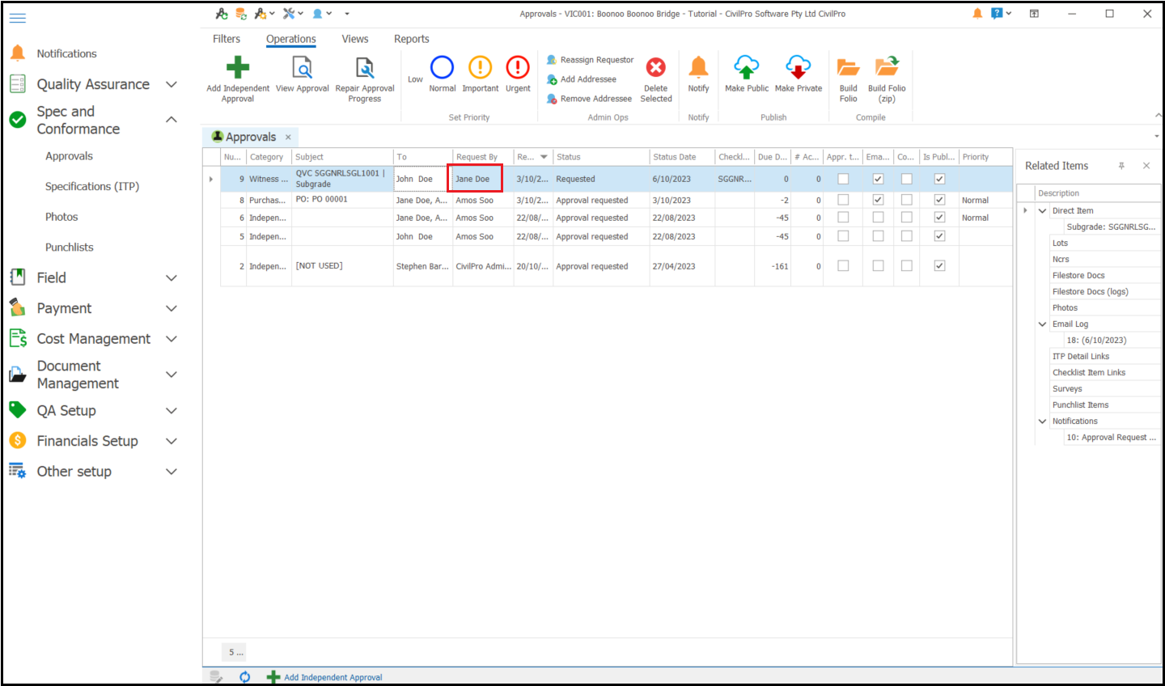The height and width of the screenshot is (686, 1165).
Task: Switch to the Reports ribbon tab
Action: tap(411, 39)
